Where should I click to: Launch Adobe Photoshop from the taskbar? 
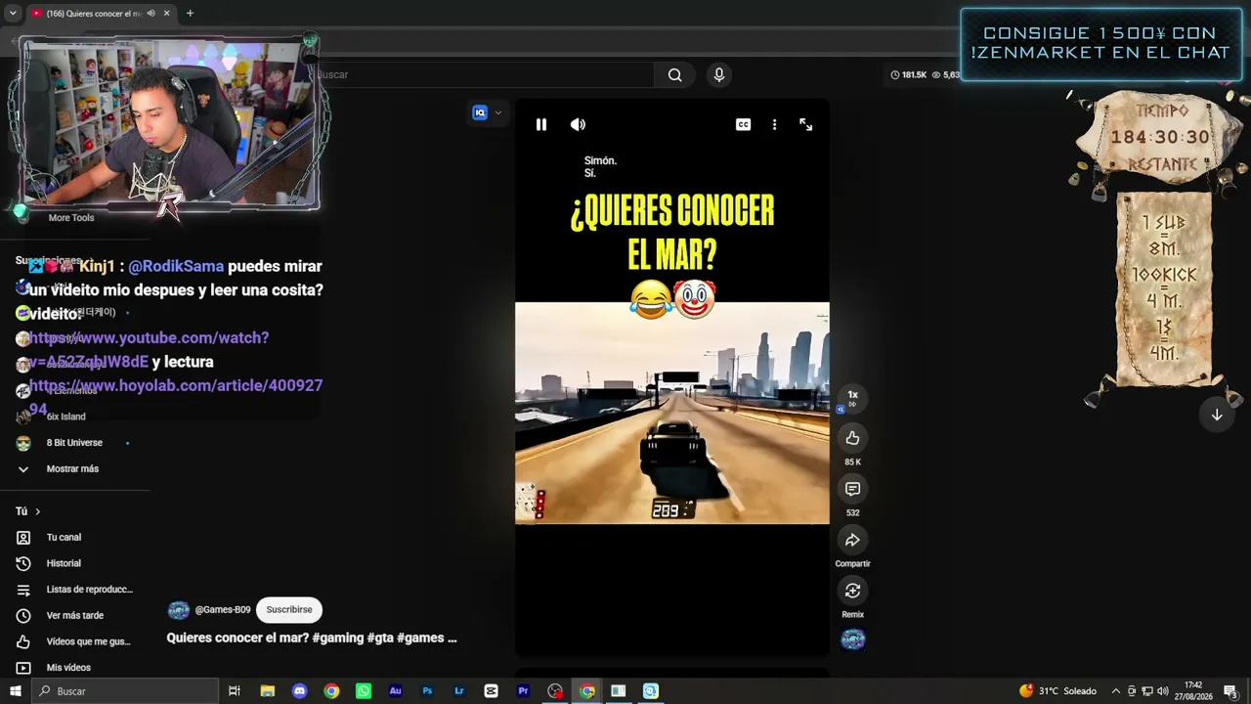[427, 691]
